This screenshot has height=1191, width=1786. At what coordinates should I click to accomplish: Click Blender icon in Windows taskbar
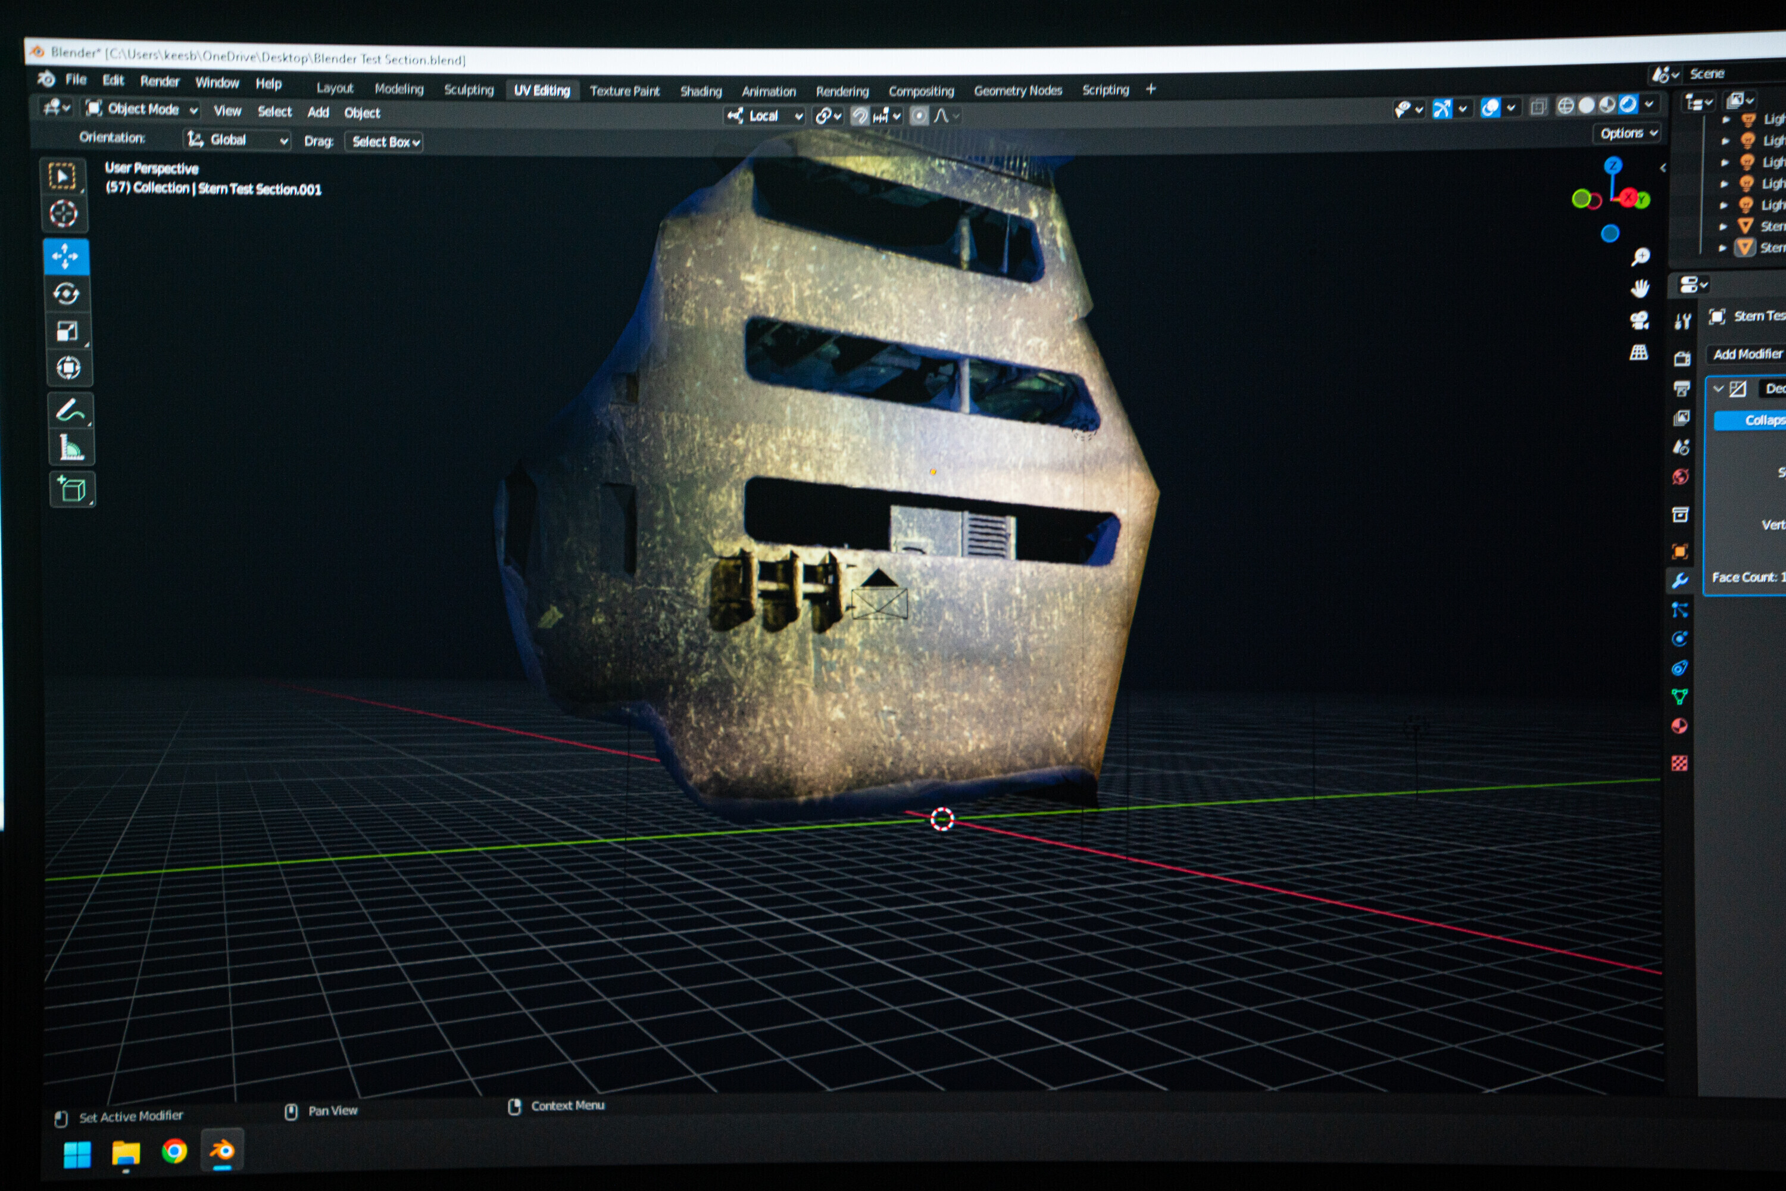[221, 1151]
